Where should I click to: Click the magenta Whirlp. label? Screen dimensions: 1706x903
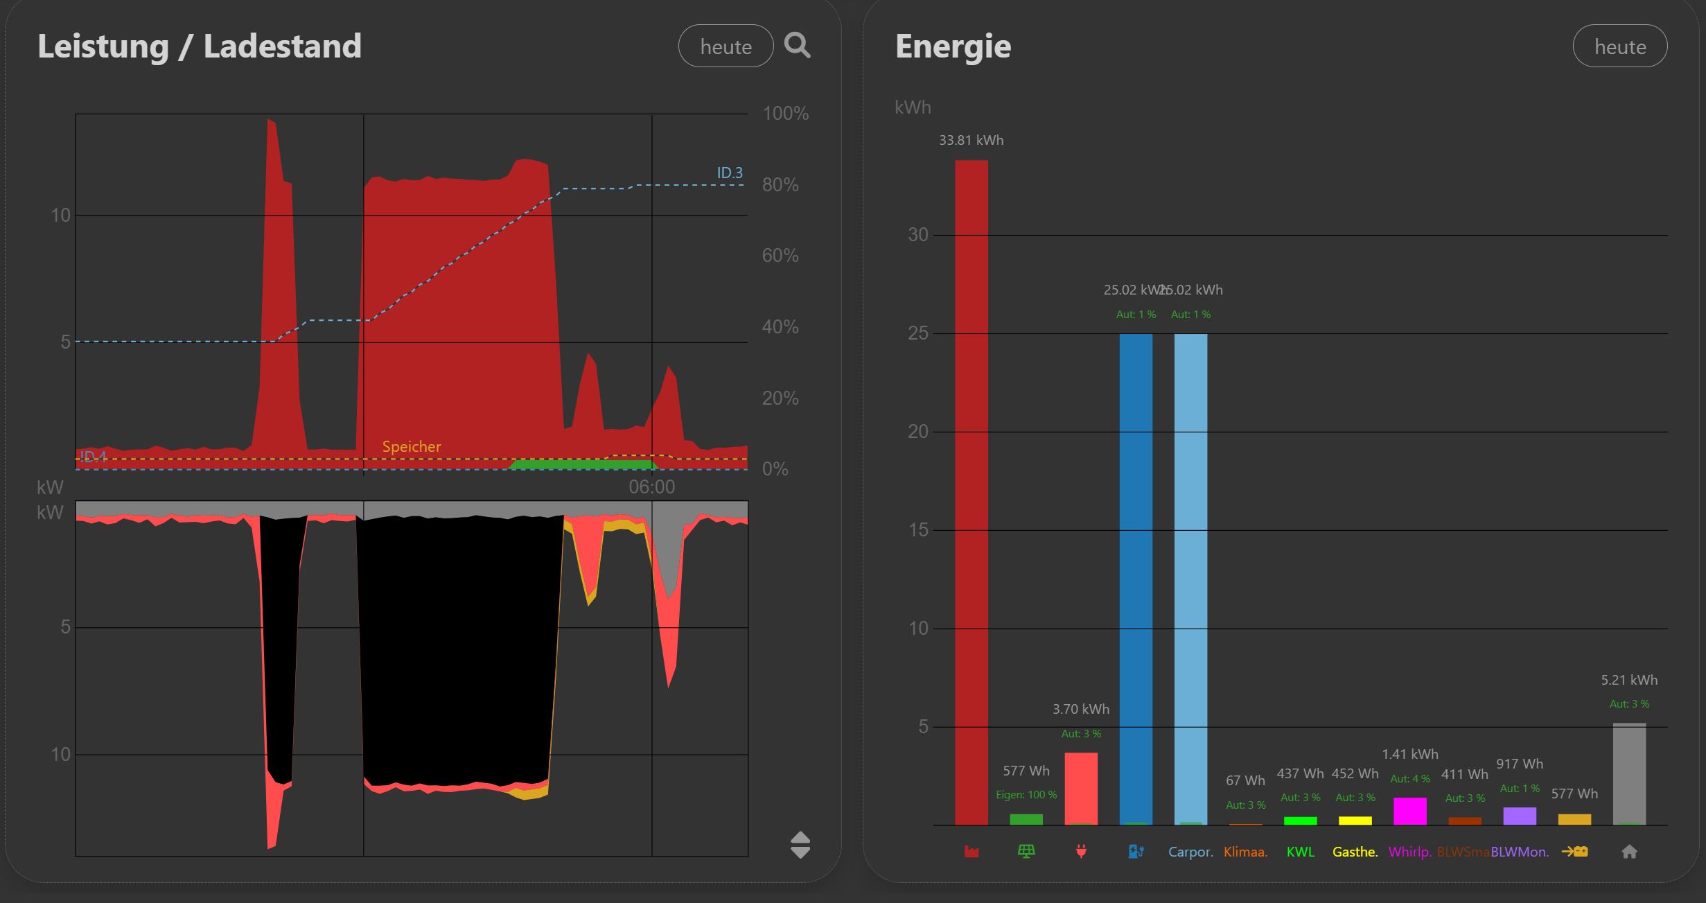[x=1409, y=852]
